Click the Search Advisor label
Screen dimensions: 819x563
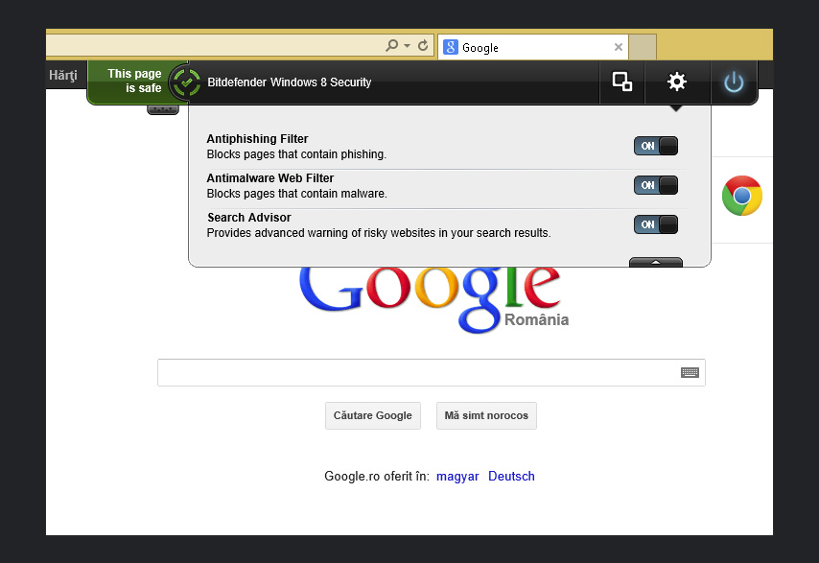tap(249, 218)
